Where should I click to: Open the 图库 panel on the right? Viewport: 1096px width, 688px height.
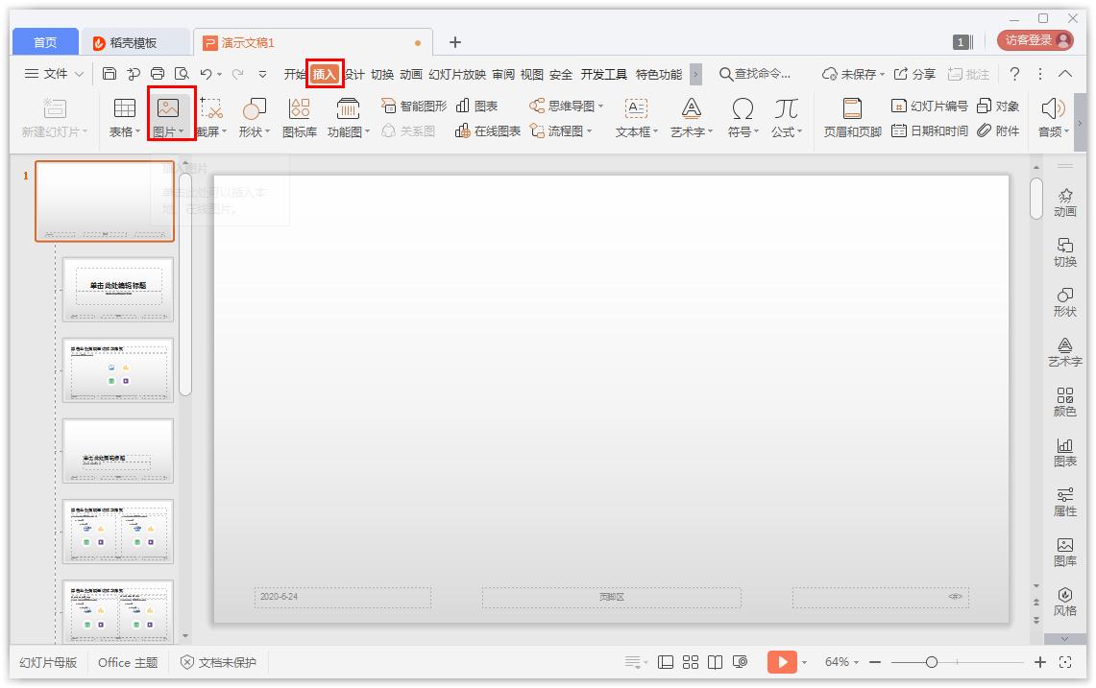tap(1064, 552)
